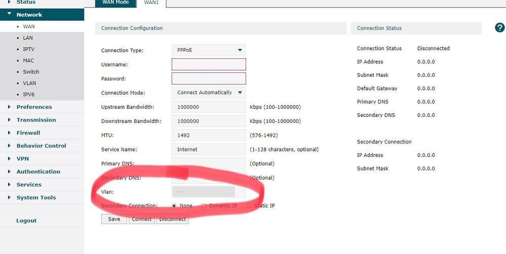506x254 pixels.
Task: Open the Connection Mode dropdown
Action: (x=209, y=93)
